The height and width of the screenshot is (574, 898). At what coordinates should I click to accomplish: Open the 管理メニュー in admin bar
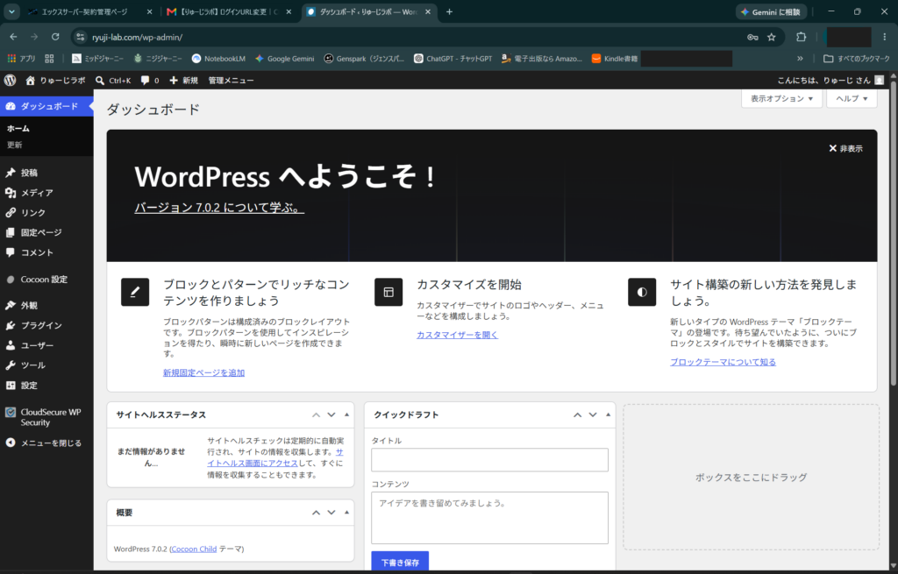coord(231,80)
